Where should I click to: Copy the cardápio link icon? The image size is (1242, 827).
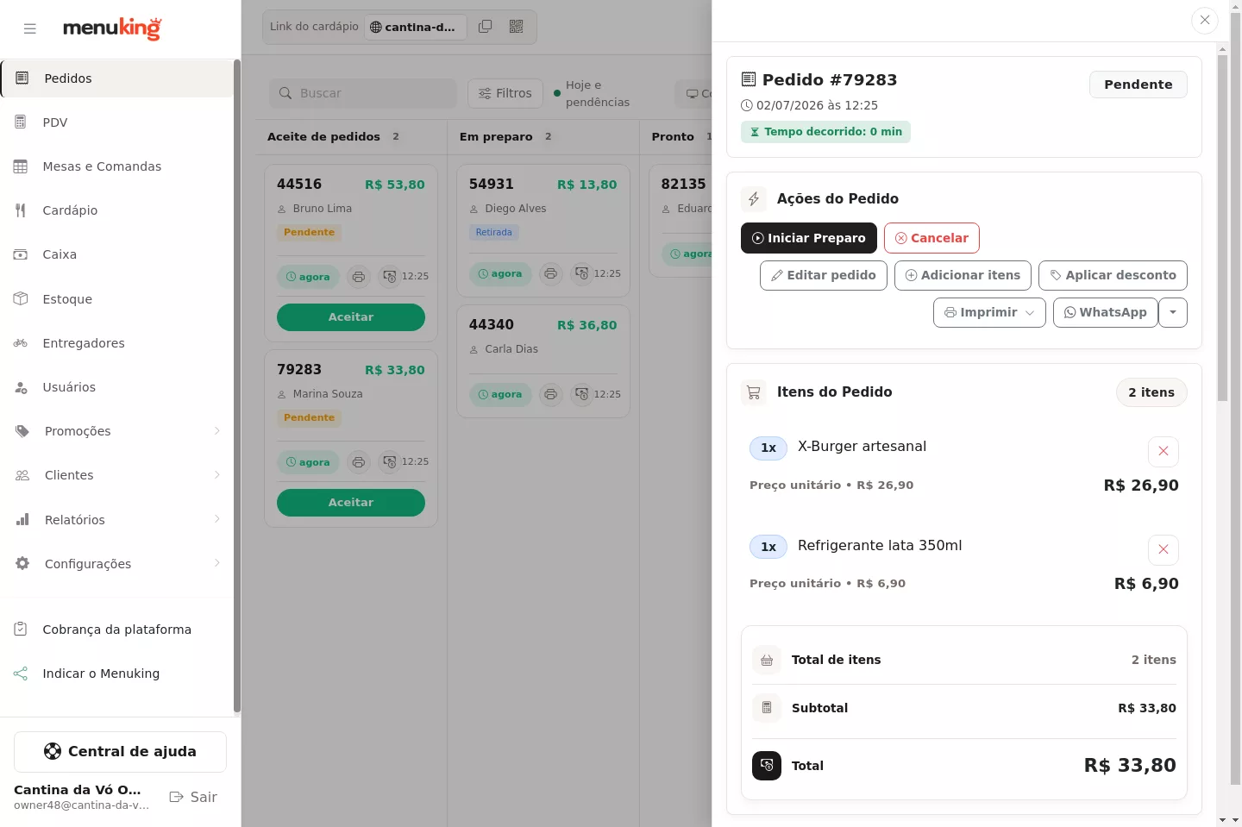pos(486,27)
